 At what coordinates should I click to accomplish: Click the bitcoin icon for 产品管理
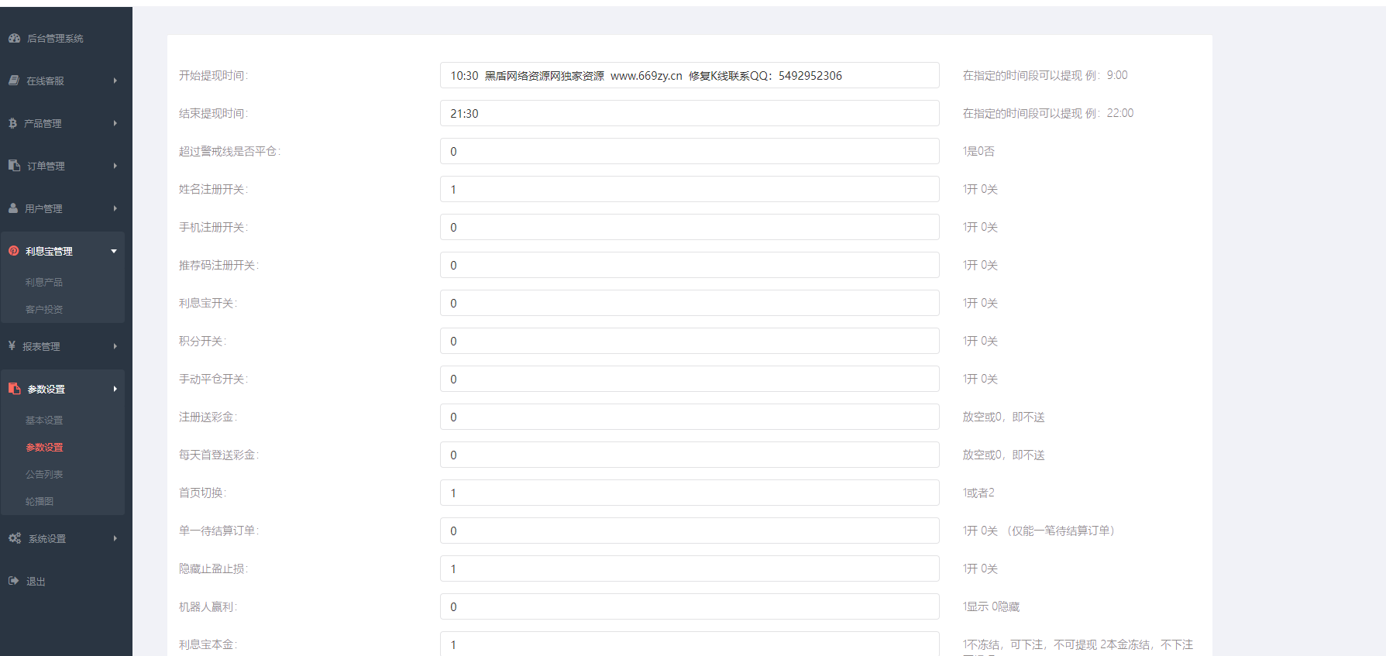12,123
